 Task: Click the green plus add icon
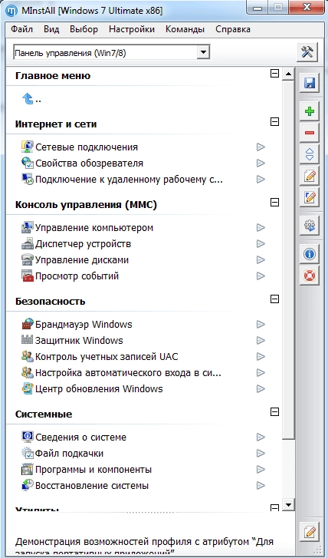(309, 112)
